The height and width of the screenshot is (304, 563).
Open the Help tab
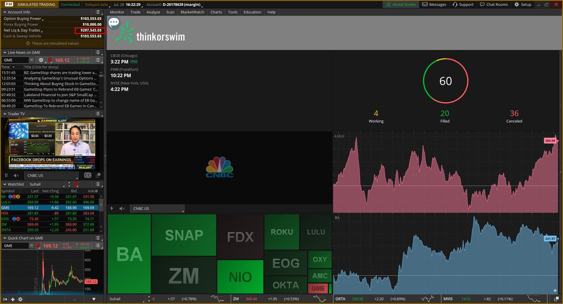(271, 12)
